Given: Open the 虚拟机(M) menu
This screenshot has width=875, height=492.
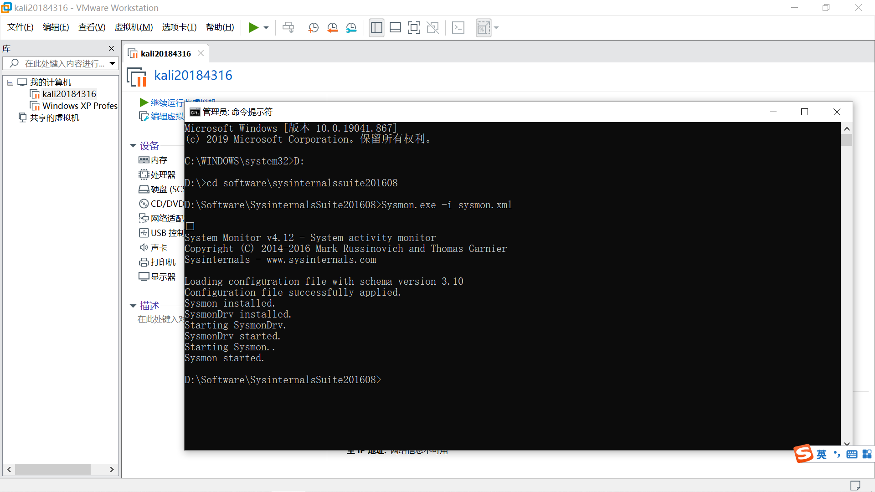Looking at the screenshot, I should coord(134,27).
